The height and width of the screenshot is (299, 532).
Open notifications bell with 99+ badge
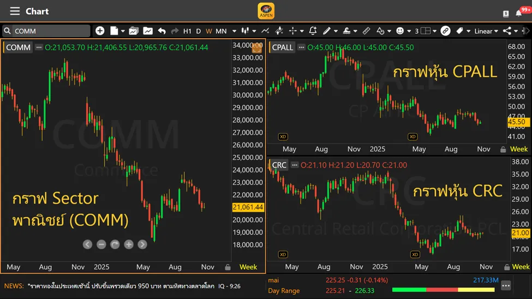pos(519,13)
